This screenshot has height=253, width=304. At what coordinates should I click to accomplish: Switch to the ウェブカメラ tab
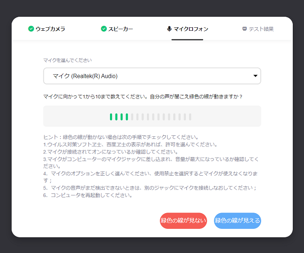pos(50,29)
